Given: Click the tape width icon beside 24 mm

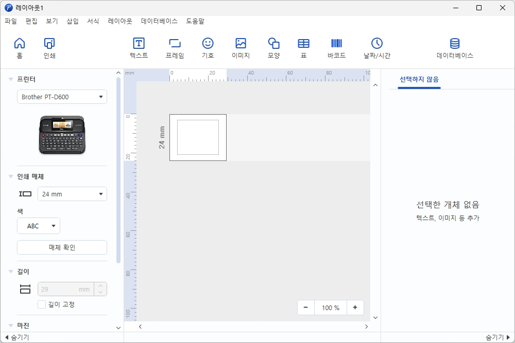Looking at the screenshot, I should point(25,194).
